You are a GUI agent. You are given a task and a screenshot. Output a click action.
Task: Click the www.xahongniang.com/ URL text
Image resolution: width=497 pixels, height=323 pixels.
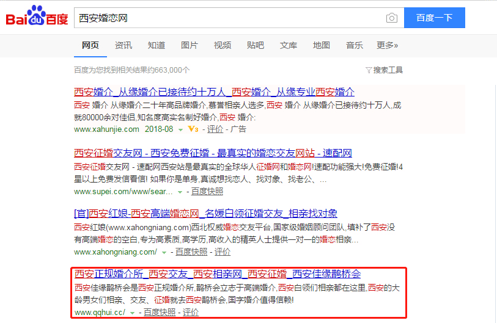point(116,252)
